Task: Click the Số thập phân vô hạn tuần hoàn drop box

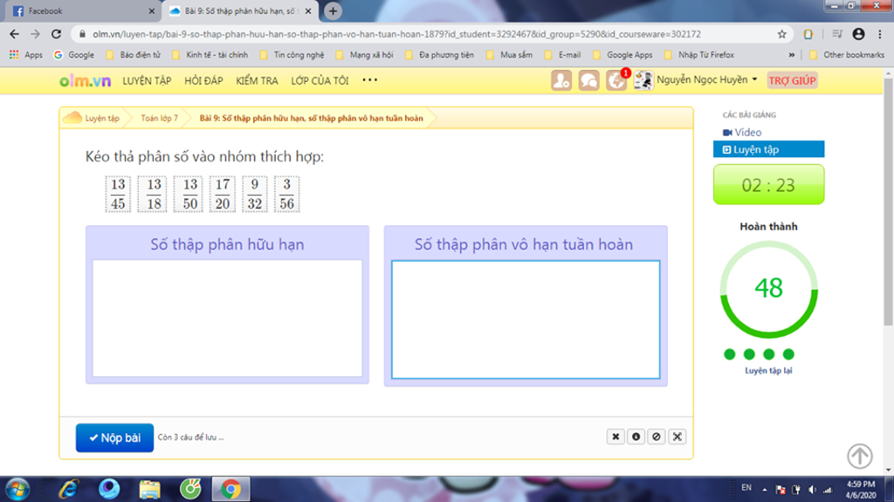Action: (526, 320)
